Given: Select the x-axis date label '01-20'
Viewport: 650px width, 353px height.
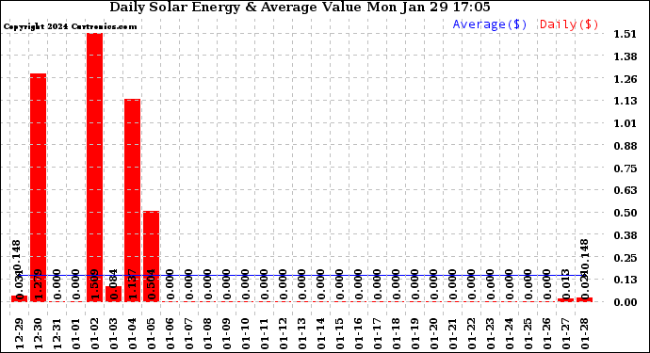Looking at the screenshot, I should [x=433, y=333].
